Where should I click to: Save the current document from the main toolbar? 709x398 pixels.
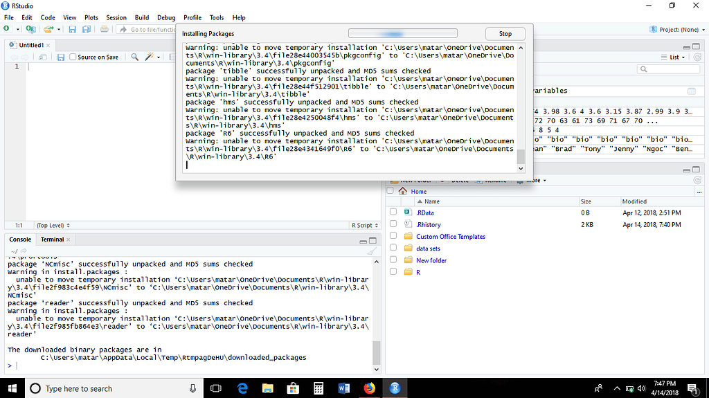tap(72, 29)
